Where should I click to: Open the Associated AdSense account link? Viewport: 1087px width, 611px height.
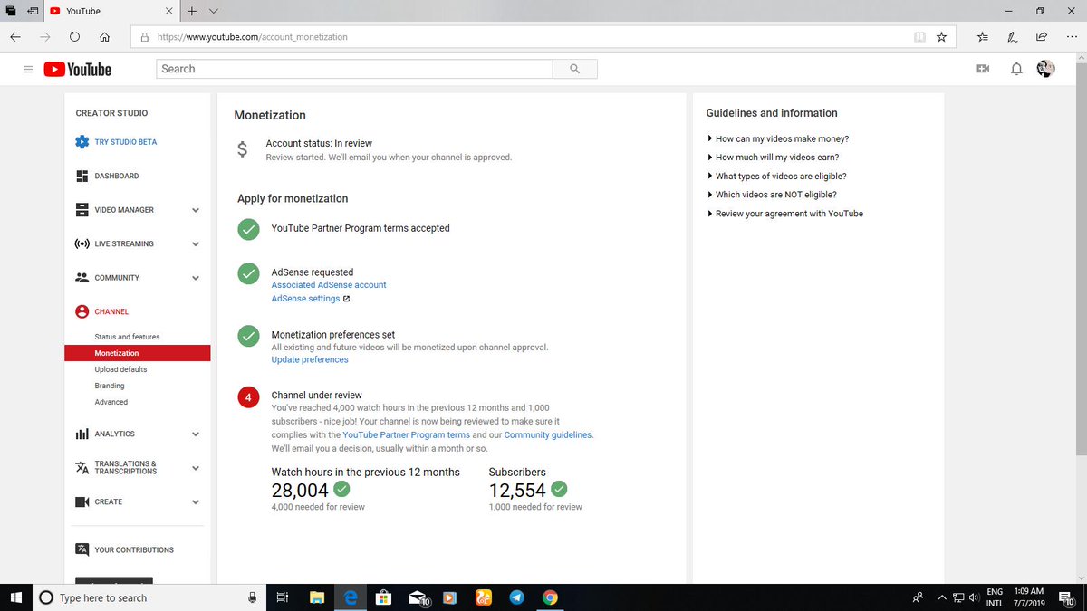(x=329, y=285)
